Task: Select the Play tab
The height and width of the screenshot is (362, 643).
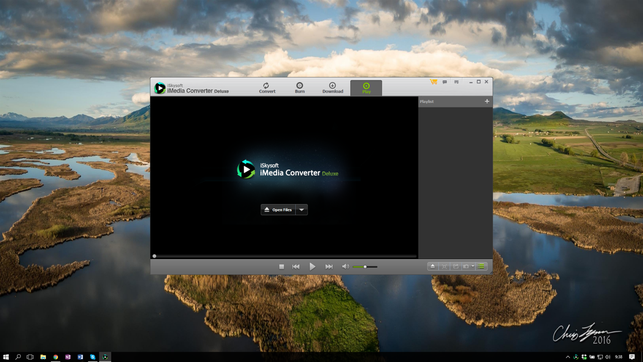Action: pyautogui.click(x=366, y=88)
